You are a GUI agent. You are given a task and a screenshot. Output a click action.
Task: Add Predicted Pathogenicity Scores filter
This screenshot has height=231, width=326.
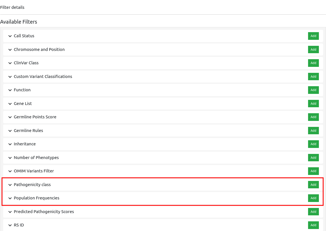point(313,212)
